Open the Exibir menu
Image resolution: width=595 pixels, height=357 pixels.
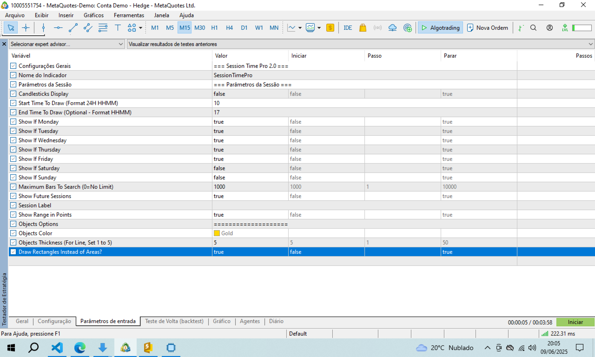click(x=41, y=15)
